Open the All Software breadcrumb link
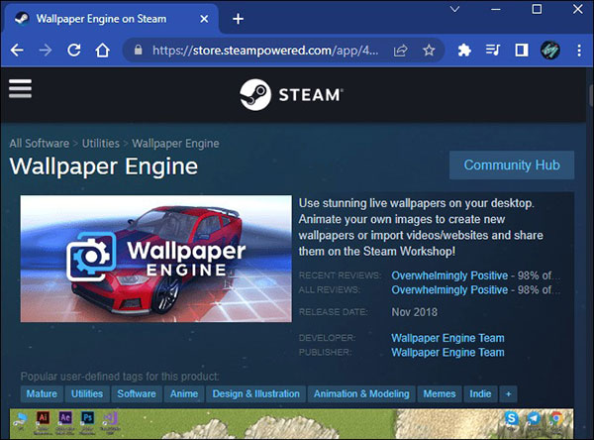Image resolution: width=594 pixels, height=440 pixels. tap(38, 144)
